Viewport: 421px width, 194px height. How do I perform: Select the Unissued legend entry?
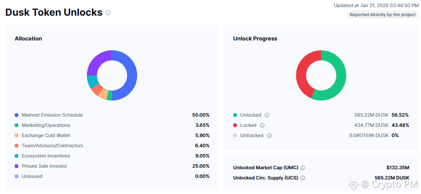click(32, 176)
